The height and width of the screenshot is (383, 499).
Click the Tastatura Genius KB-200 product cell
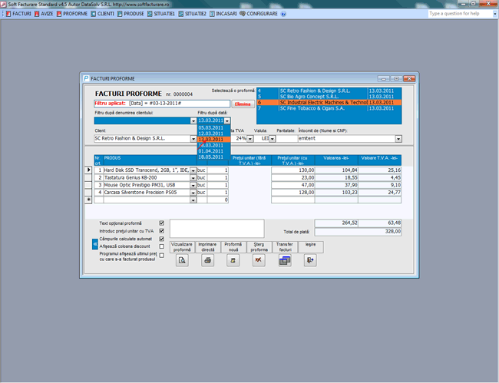[147, 178]
